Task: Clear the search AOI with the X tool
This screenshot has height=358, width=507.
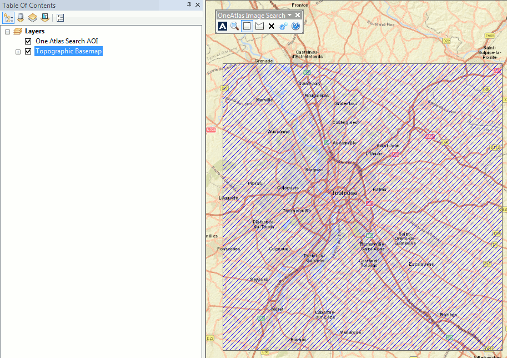Action: [x=271, y=26]
